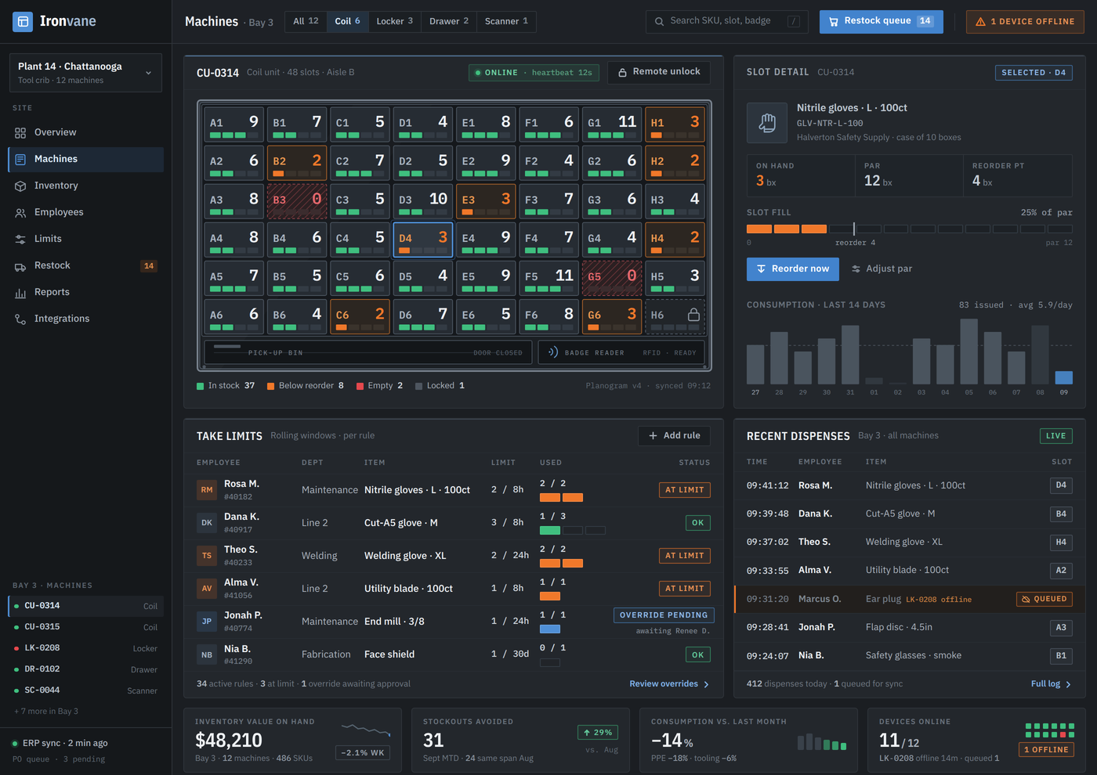Click the Reorder now button
The width and height of the screenshot is (1097, 775).
click(793, 269)
